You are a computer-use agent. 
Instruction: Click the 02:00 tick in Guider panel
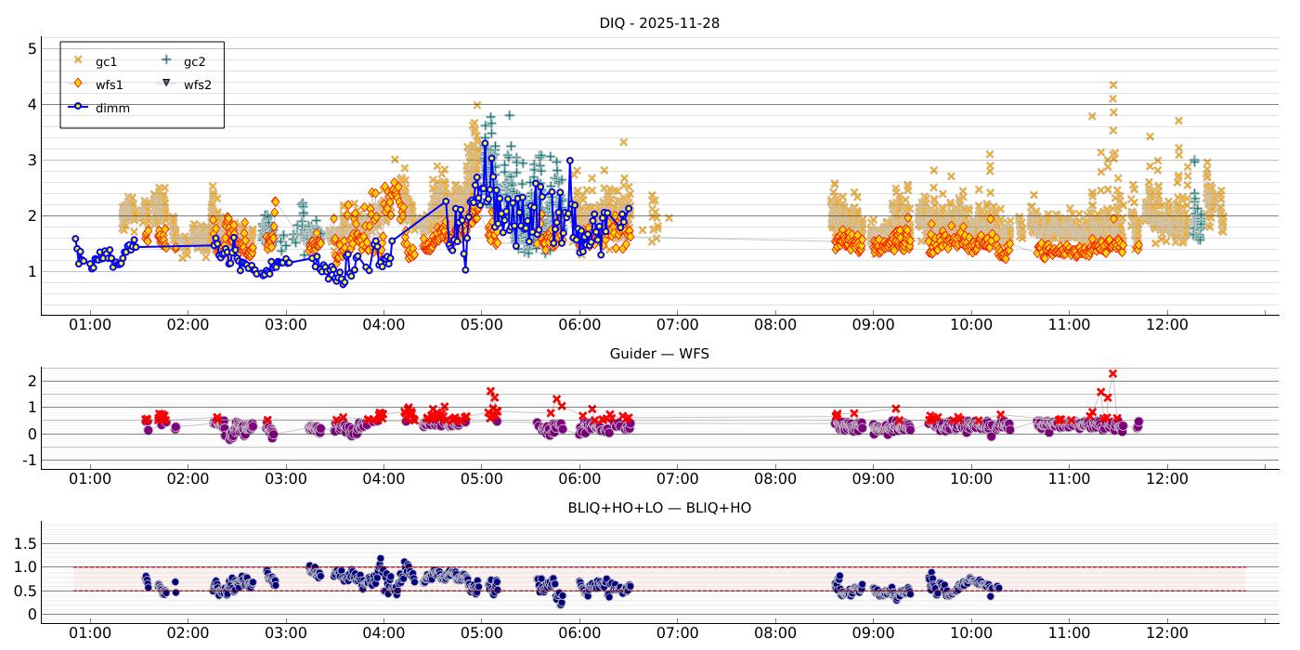click(x=188, y=479)
